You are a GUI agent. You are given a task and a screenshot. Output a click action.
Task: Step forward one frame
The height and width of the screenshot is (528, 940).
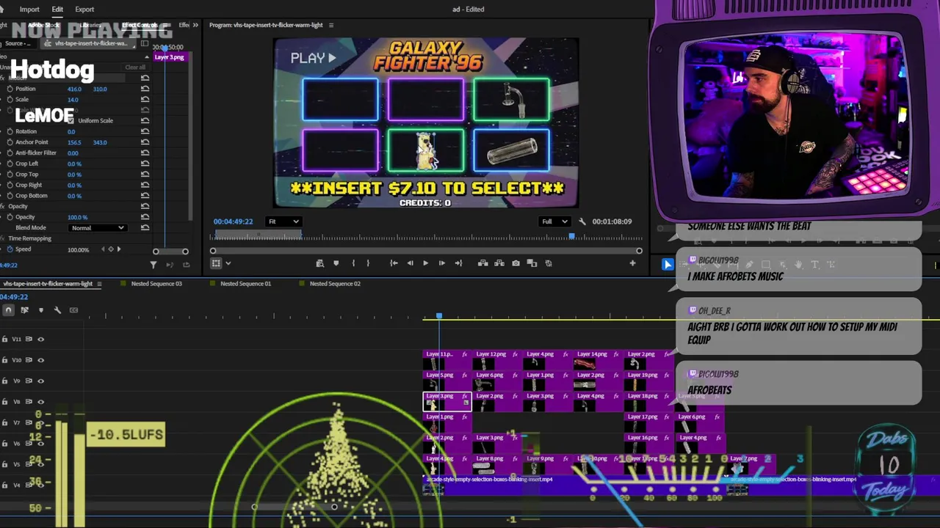click(441, 263)
